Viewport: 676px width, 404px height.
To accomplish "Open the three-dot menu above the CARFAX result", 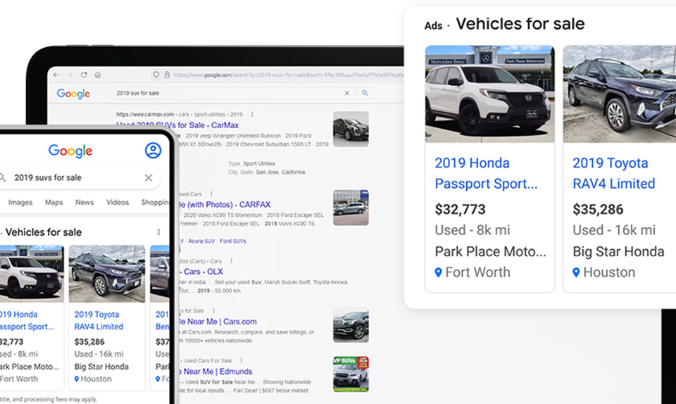I will coord(211,194).
